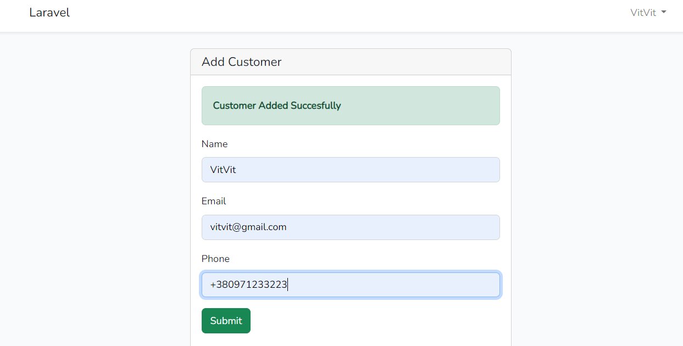Click the Email field label
Viewport: 683px width, 346px height.
[214, 201]
